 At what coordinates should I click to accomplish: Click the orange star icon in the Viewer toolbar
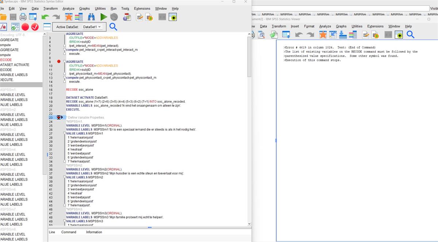(x=323, y=34)
